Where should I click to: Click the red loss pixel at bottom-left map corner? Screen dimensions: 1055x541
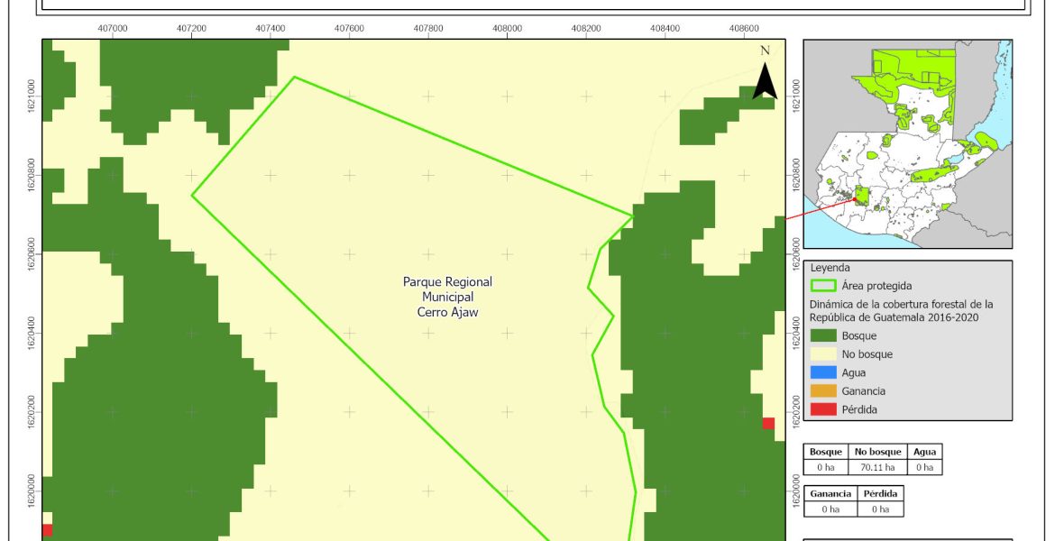(x=47, y=530)
